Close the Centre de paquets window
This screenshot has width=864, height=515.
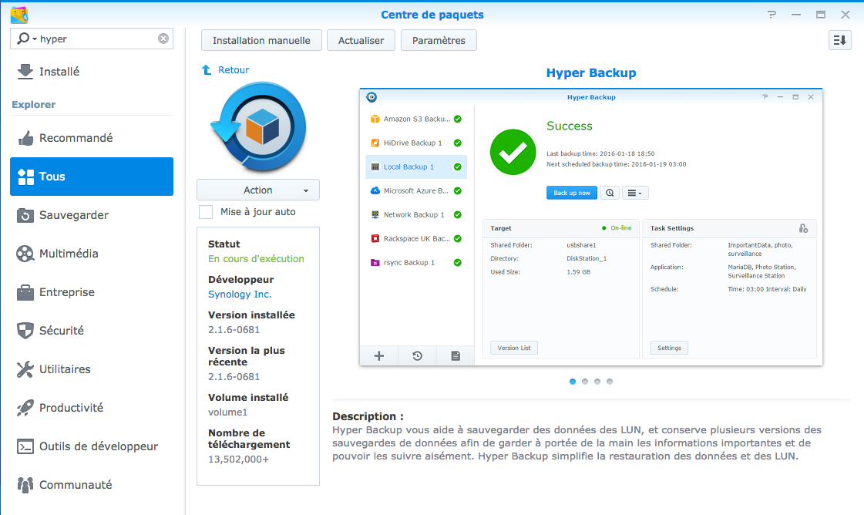pyautogui.click(x=846, y=15)
